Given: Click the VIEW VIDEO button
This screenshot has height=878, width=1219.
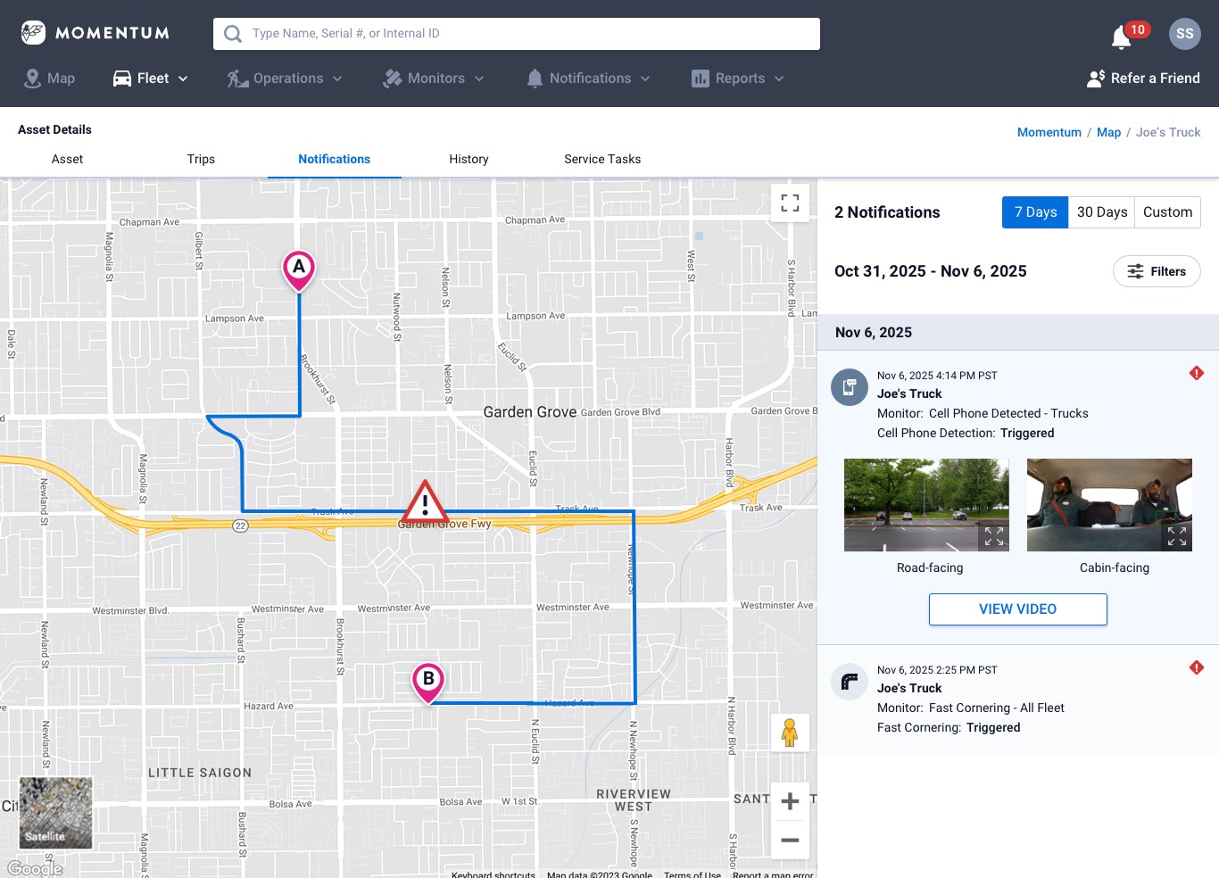Looking at the screenshot, I should tap(1017, 609).
